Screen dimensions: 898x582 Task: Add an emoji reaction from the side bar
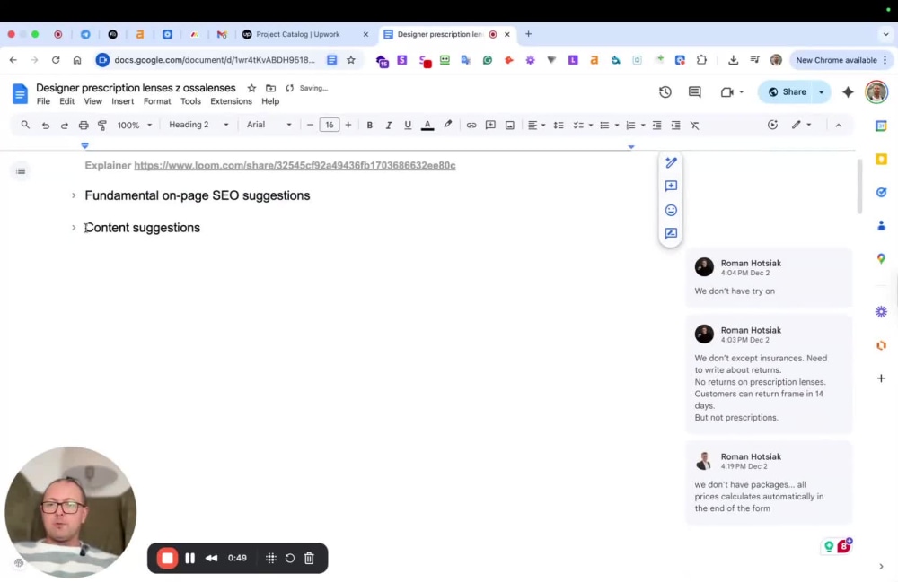[671, 211]
